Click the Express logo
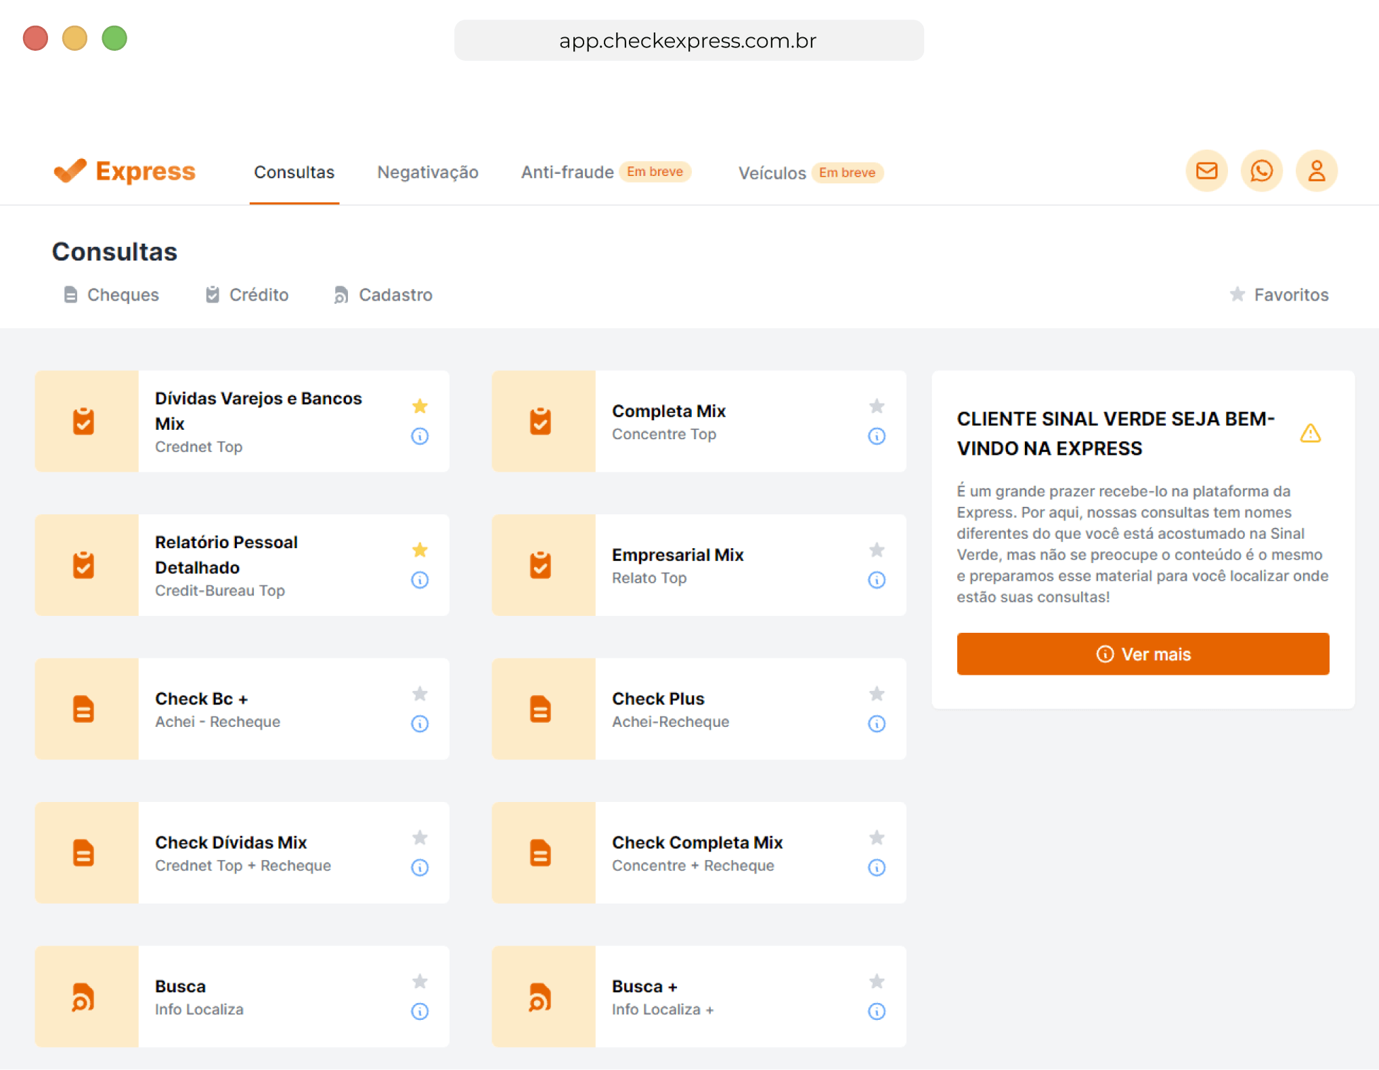 pos(125,171)
